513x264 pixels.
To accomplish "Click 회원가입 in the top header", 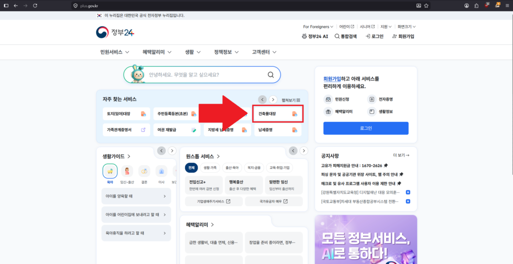I will [403, 36].
